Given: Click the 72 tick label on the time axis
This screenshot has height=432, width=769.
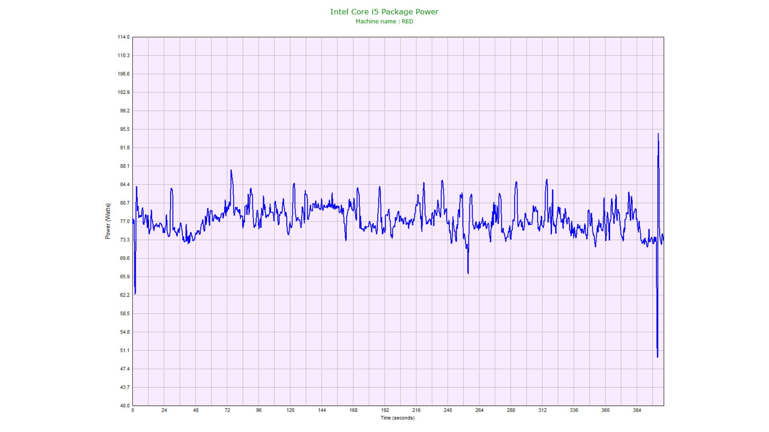Looking at the screenshot, I should (x=227, y=410).
